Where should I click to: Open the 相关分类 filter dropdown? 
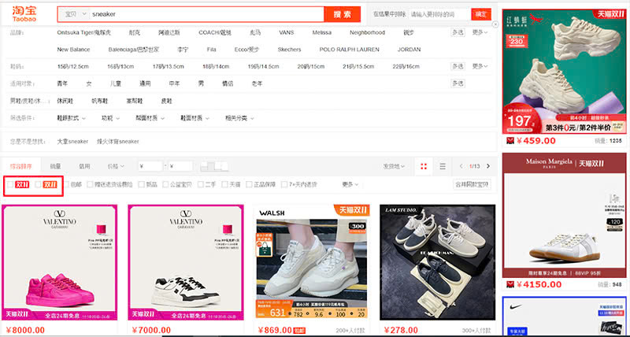click(x=239, y=118)
